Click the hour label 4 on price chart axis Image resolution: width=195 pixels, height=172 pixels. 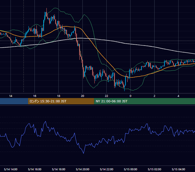click(x=178, y=96)
